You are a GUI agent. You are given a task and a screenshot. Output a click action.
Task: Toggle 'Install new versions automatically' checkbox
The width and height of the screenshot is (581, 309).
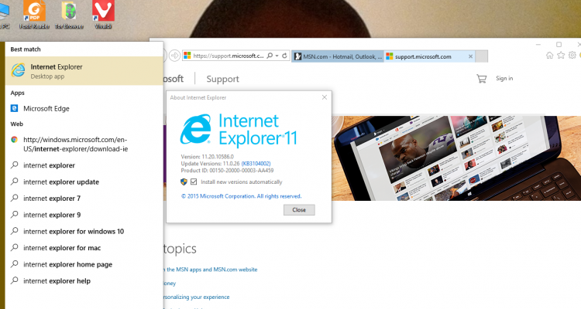tap(194, 182)
